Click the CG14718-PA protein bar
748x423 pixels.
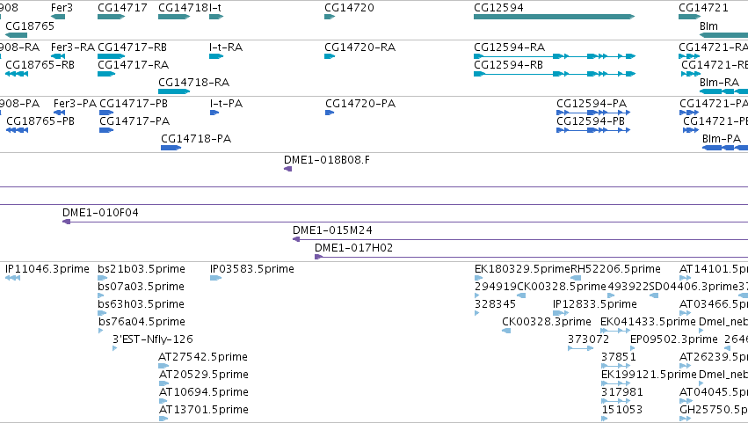(171, 148)
